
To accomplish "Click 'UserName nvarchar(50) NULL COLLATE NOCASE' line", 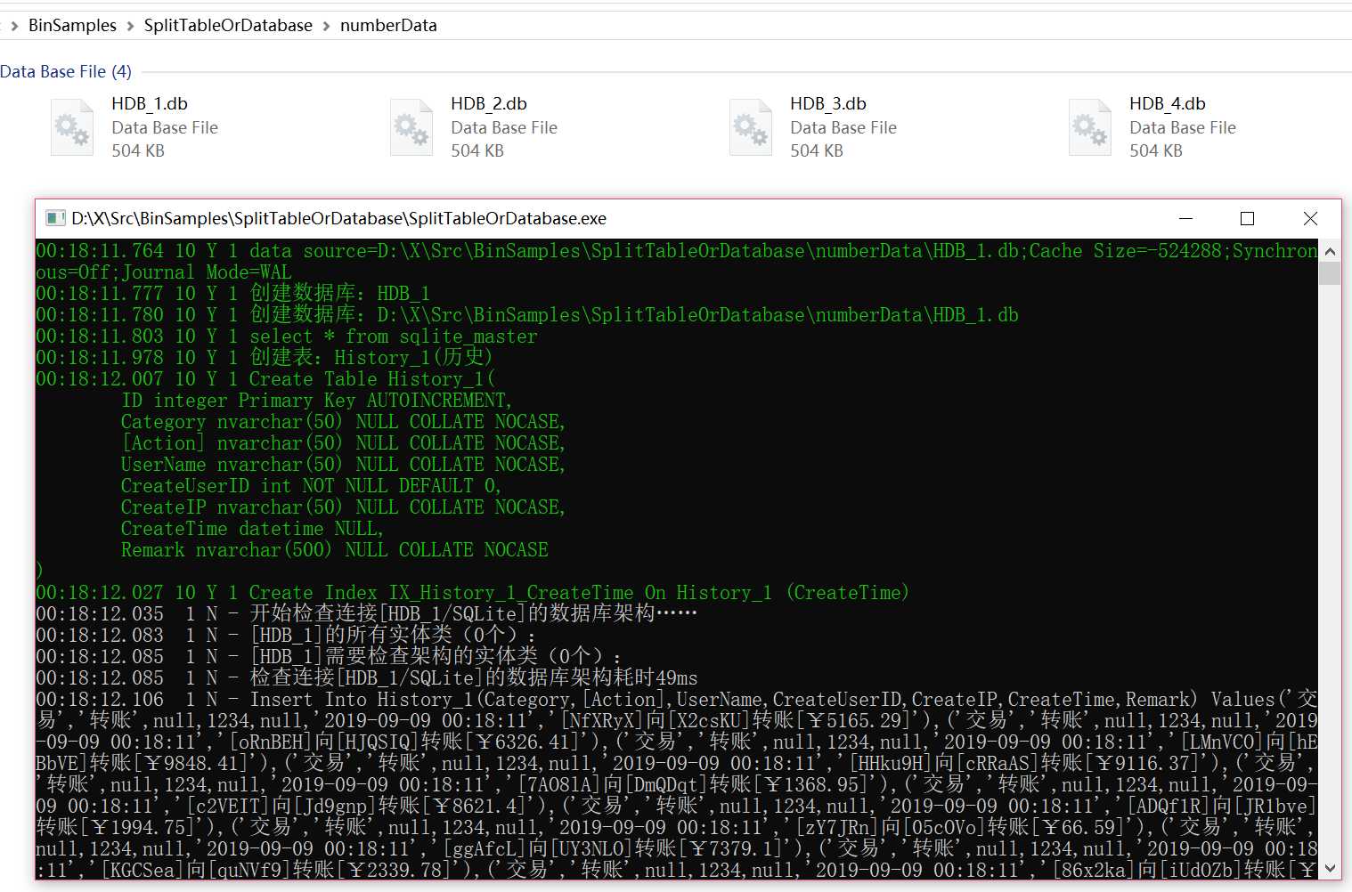I will (343, 465).
